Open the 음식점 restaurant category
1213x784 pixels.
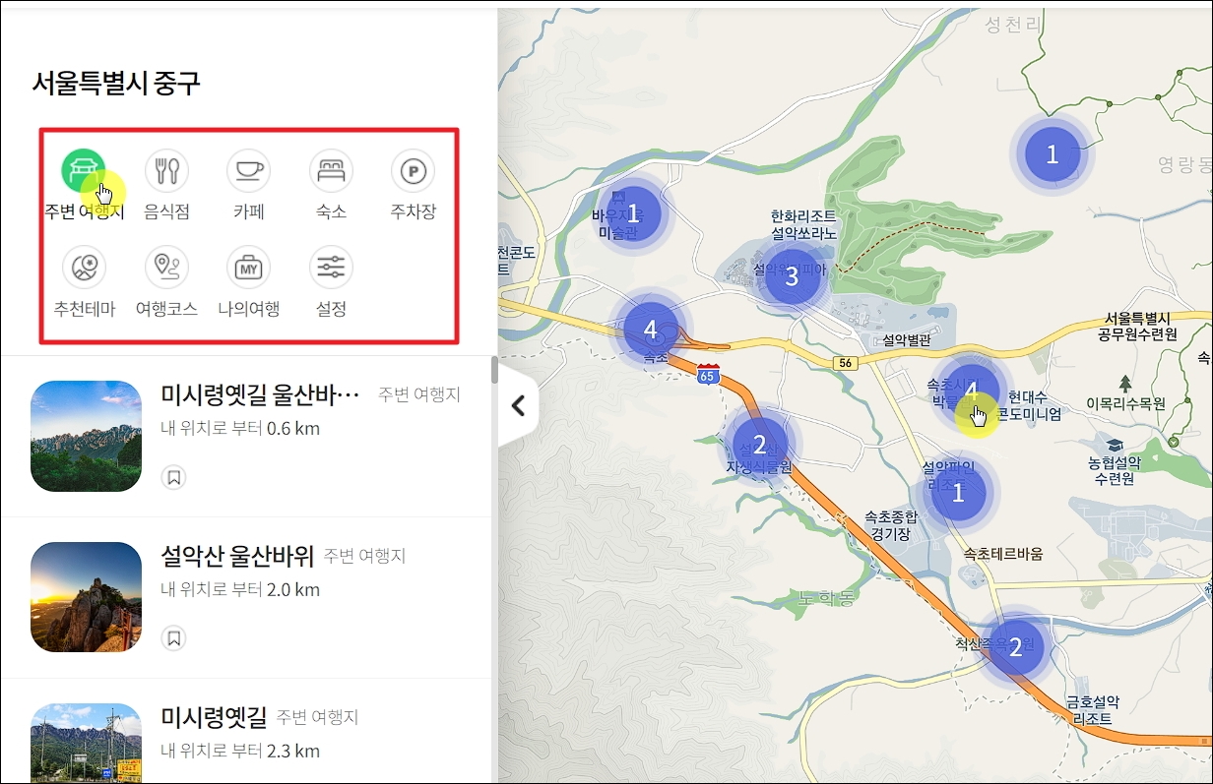(x=166, y=171)
